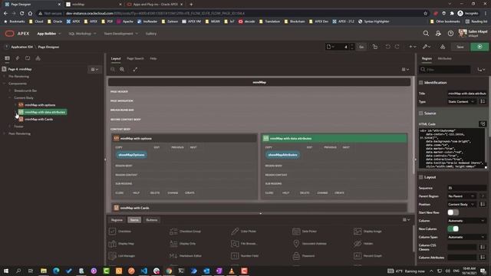Viewport: 491px width, 276px height.
Task: Run the page with green play button
Action: (x=479, y=47)
